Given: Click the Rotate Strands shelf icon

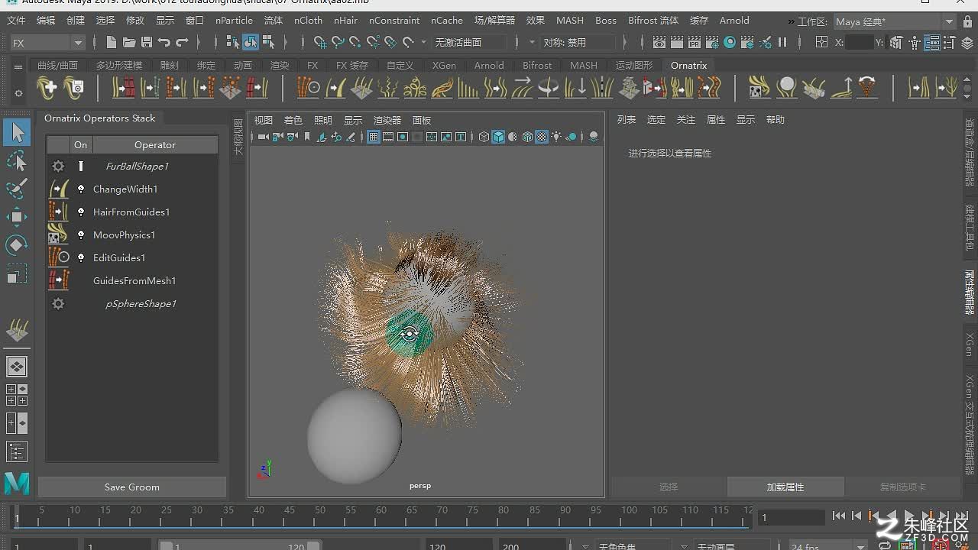Looking at the screenshot, I should pyautogui.click(x=549, y=88).
